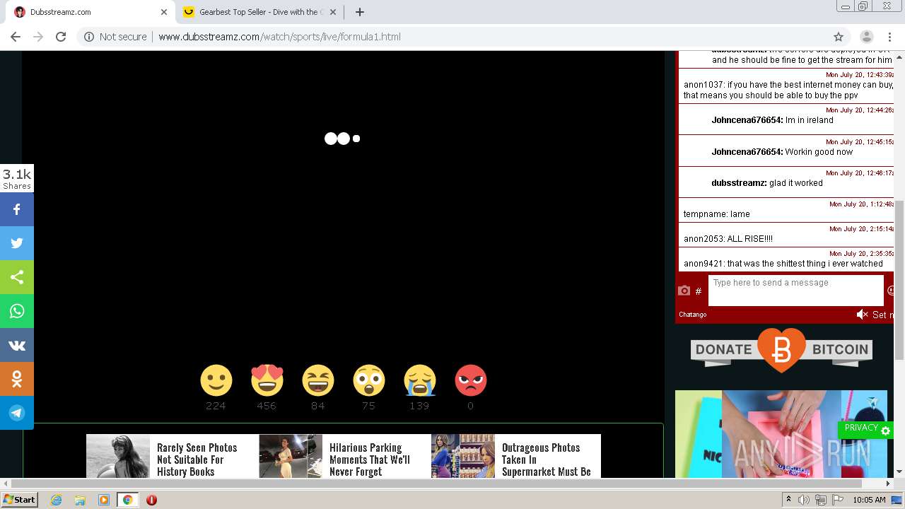Open the media player taskbar icon

click(104, 500)
